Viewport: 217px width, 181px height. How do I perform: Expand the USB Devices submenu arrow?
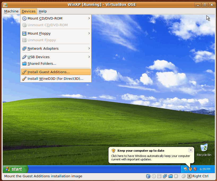click(x=89, y=57)
